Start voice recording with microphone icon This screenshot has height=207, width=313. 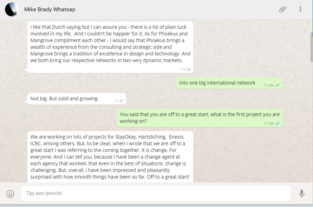(x=301, y=194)
